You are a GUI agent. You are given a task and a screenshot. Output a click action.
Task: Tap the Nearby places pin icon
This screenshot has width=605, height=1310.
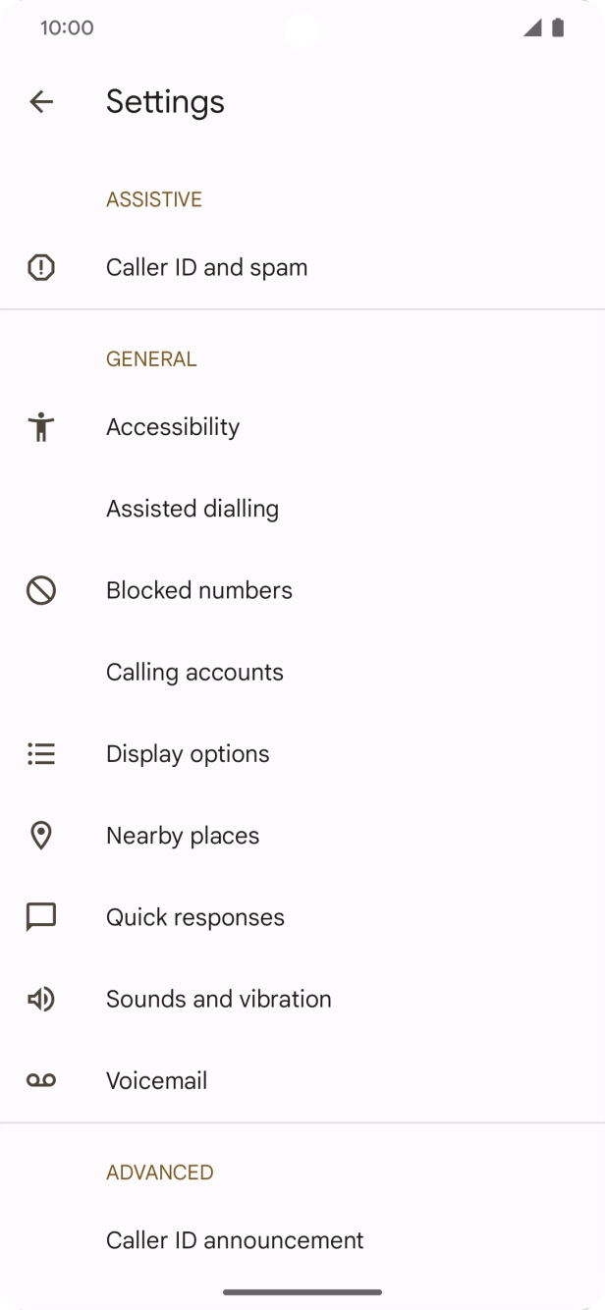[x=41, y=836]
